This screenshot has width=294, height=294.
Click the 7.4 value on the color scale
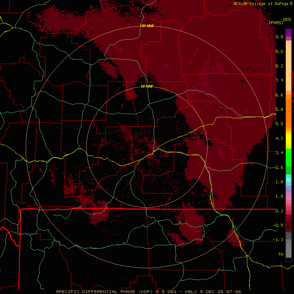pos(279,80)
